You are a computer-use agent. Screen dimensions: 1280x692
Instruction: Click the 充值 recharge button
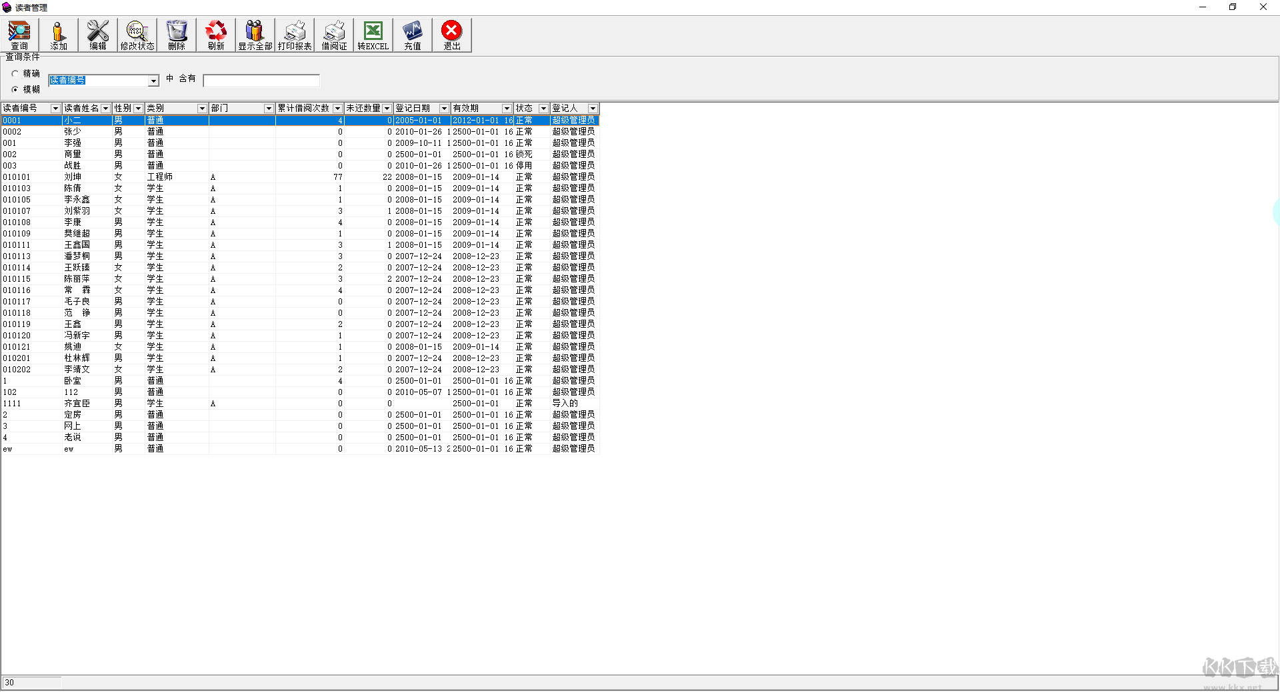click(413, 35)
